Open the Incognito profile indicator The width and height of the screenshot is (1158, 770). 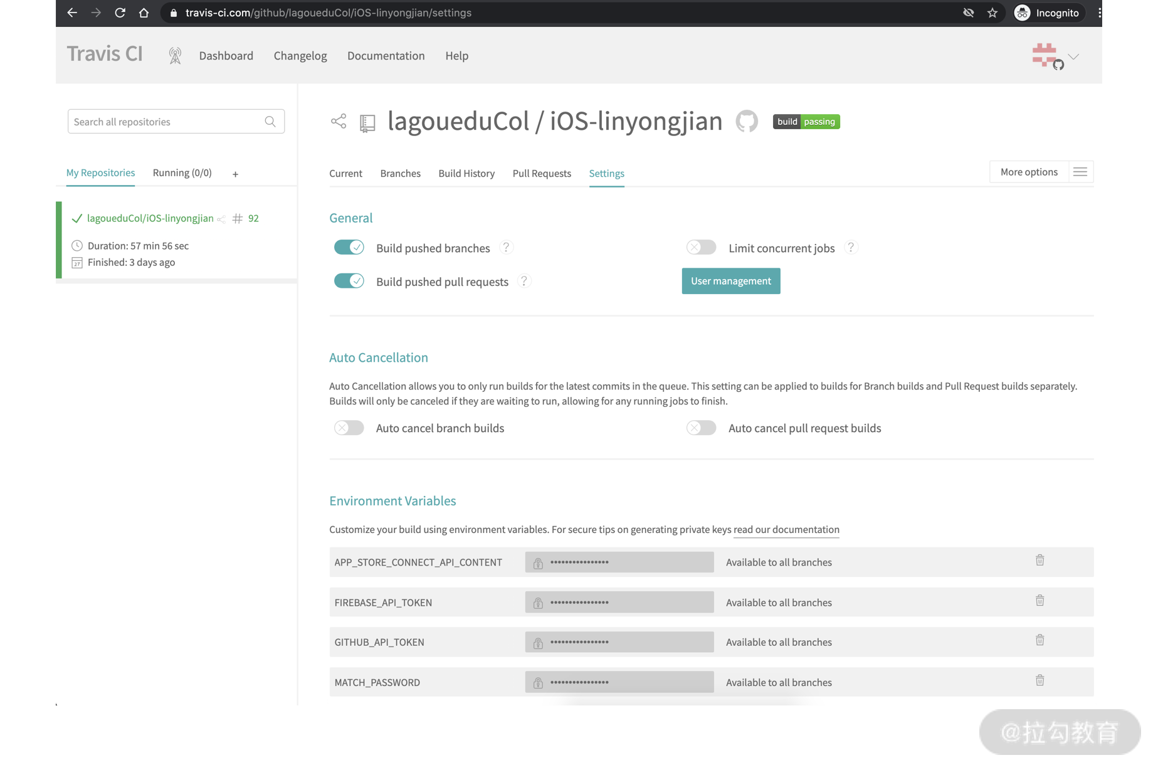pyautogui.click(x=1048, y=13)
